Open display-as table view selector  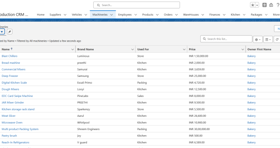pos(268,40)
